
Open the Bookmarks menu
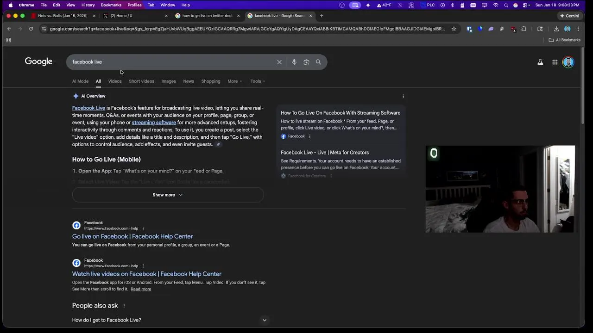[x=111, y=5]
